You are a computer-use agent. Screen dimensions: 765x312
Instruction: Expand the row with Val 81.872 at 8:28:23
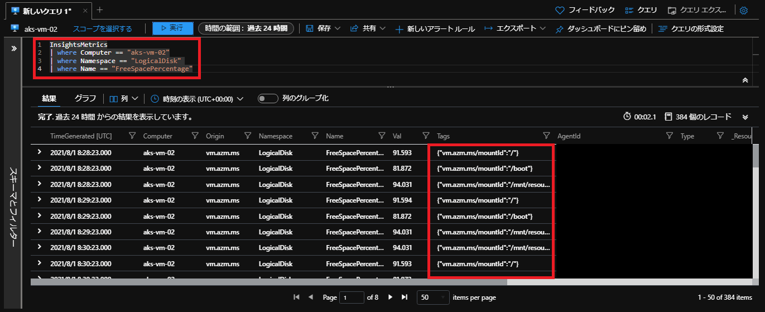40,168
